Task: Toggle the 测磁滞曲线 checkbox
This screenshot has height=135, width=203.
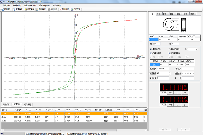Action: [170, 53]
